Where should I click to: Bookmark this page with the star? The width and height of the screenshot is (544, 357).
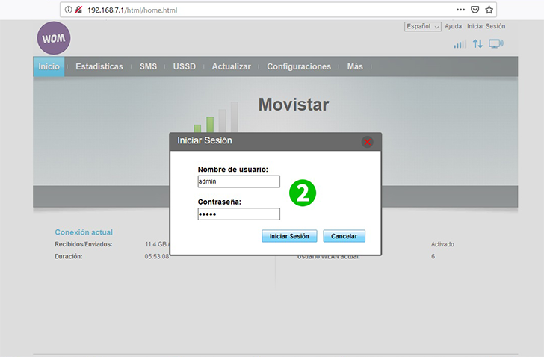coord(489,10)
